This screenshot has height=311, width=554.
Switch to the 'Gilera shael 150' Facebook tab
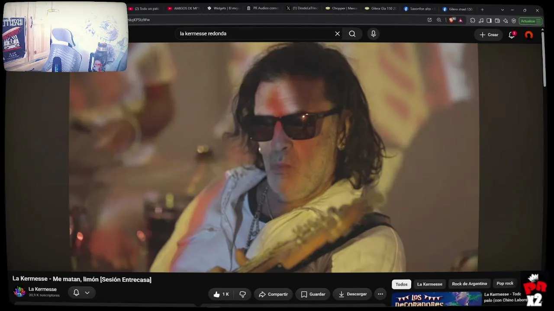pyautogui.click(x=457, y=9)
